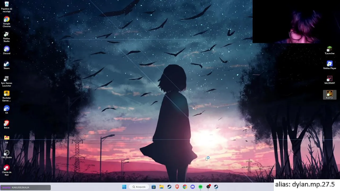Open the Windows Start menu
Viewport: 340px width, 191px height.
(124, 187)
